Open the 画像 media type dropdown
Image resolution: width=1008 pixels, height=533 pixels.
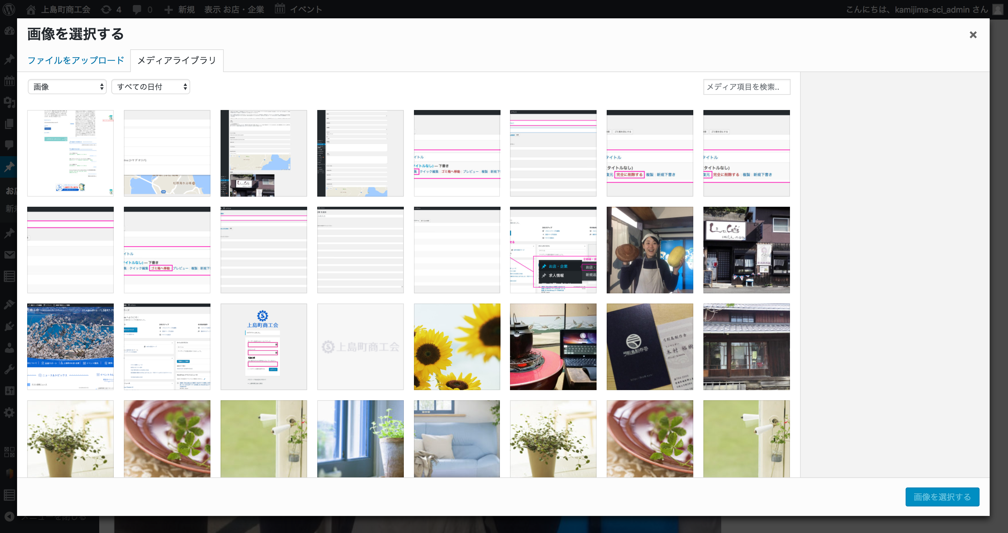click(67, 87)
